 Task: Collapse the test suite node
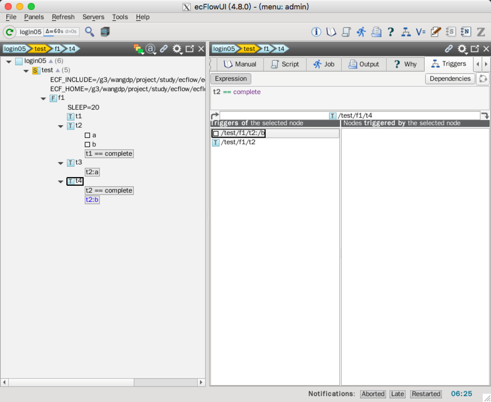(25, 70)
